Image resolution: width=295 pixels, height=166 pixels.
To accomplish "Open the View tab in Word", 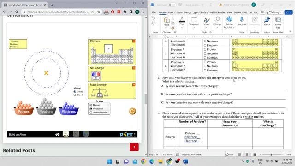I will pyautogui.click(x=230, y=12).
